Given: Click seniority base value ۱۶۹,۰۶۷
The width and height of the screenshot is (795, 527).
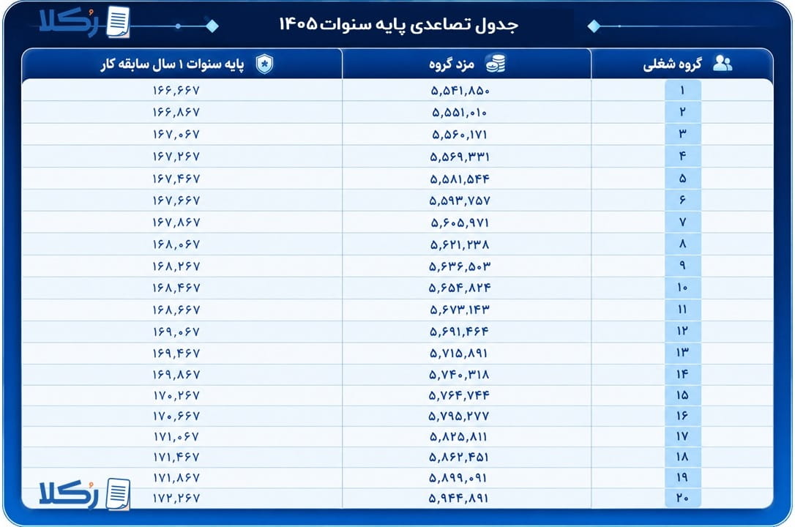Looking at the screenshot, I should 176,332.
